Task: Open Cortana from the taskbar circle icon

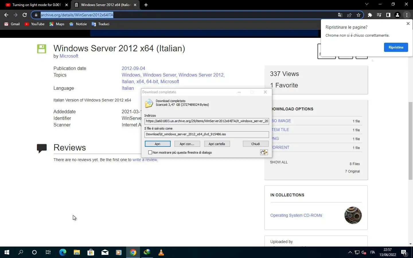Action: 34,252
